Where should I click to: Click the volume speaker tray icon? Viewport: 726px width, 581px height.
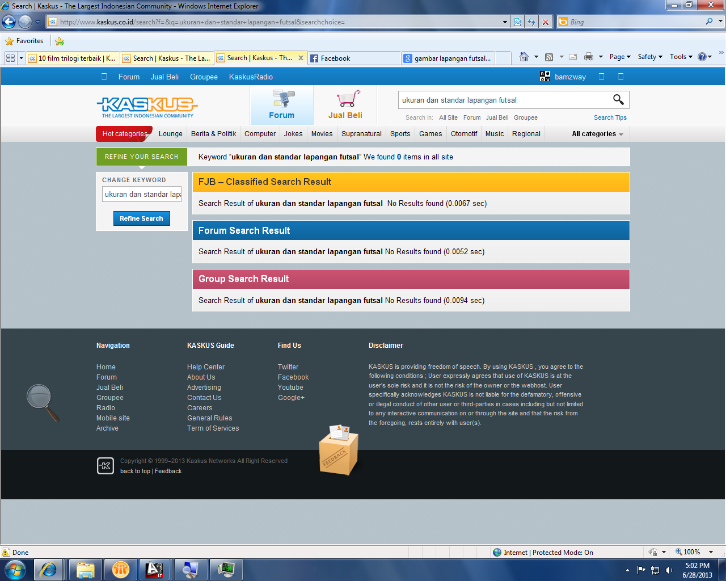tap(669, 570)
